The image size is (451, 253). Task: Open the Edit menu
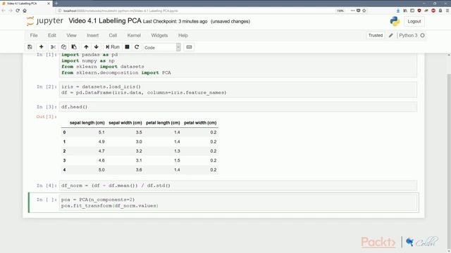point(52,36)
